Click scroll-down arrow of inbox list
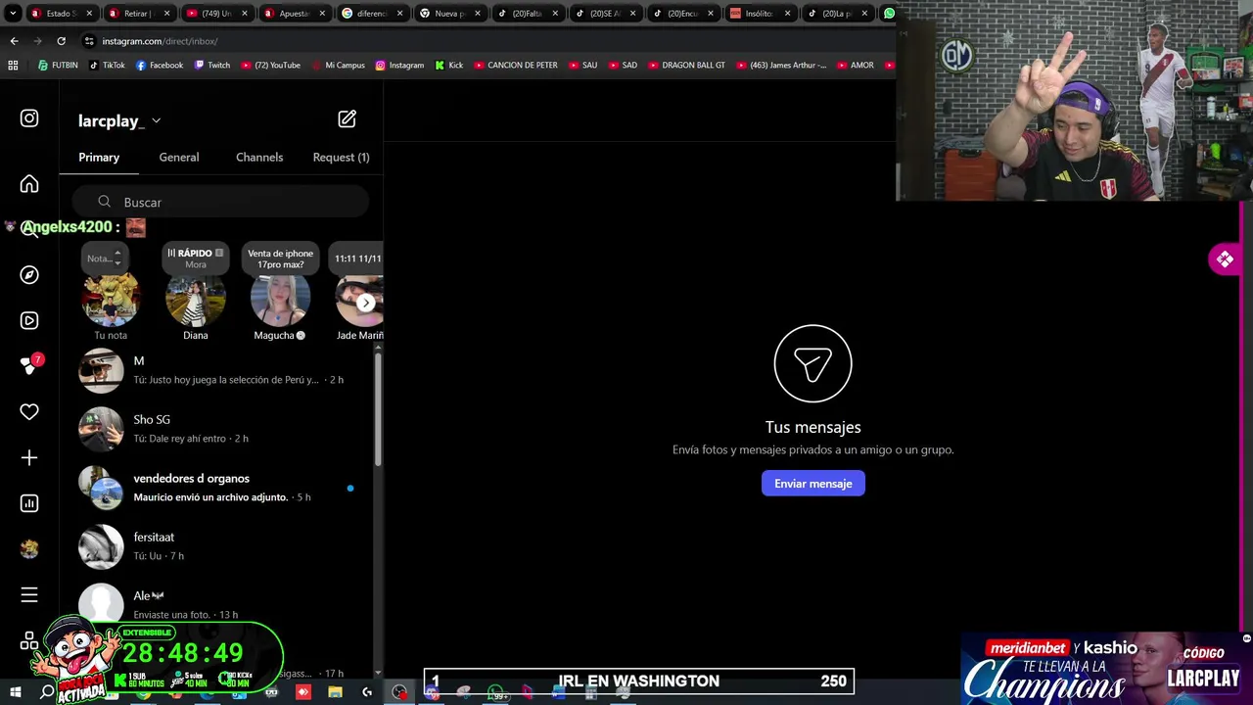The image size is (1253, 705). (379, 674)
